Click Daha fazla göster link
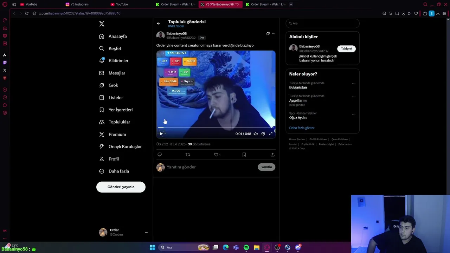The height and width of the screenshot is (253, 450). point(302,128)
